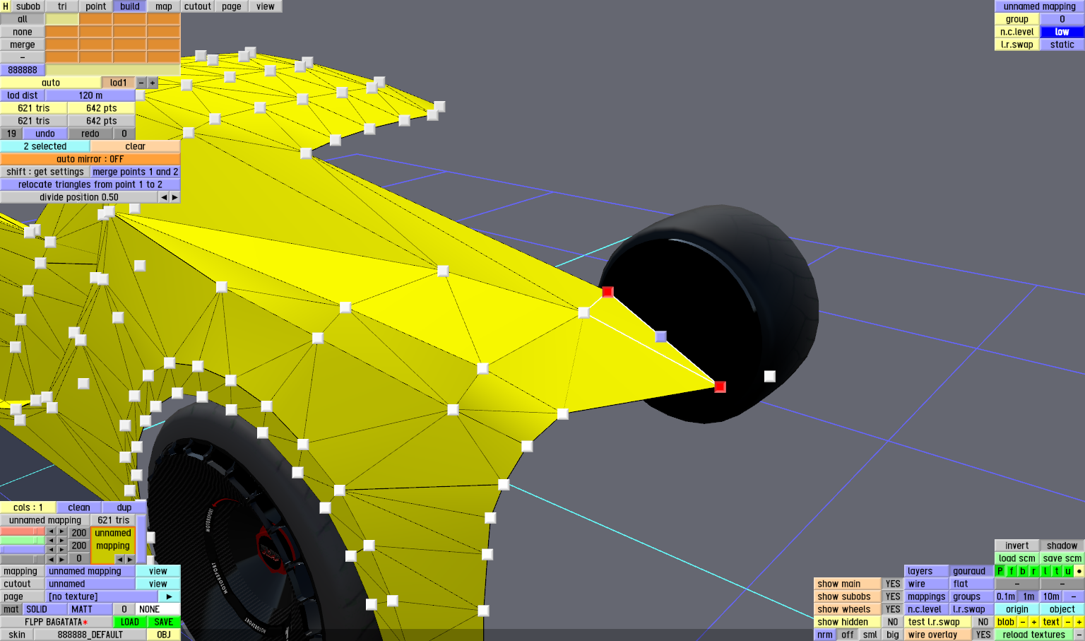Screen dimensions: 1085x641
Task: Switch to tri mode tab
Action: pos(62,6)
